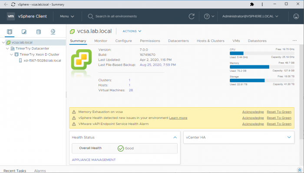Click the vm logo in header
This screenshot has height=173, width=304.
click(11, 16)
